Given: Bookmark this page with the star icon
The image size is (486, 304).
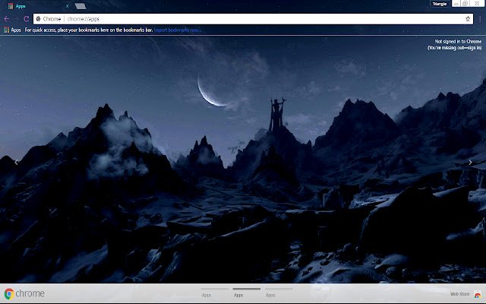Looking at the screenshot, I should coord(468,19).
